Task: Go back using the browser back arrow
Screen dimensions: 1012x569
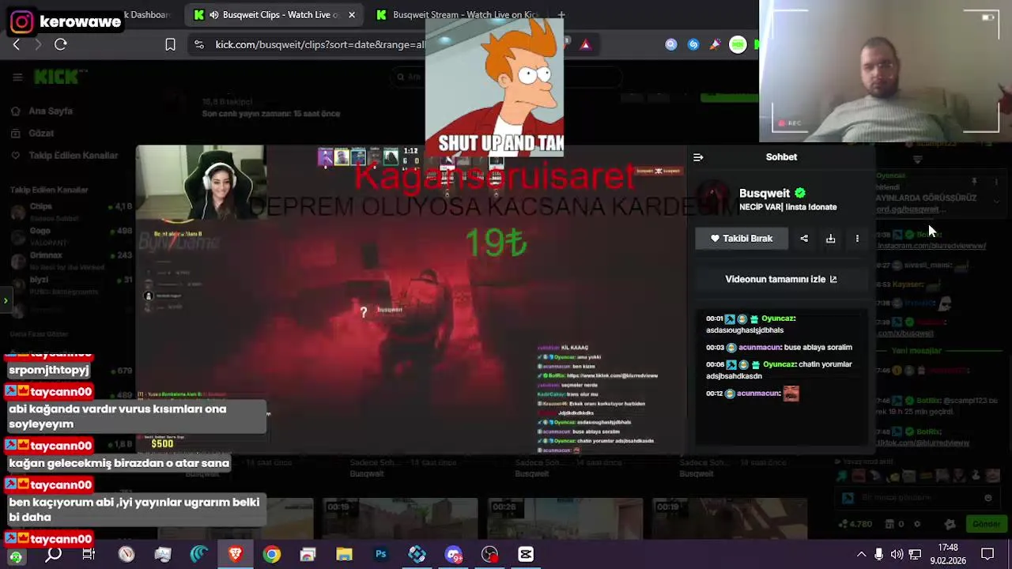Action: [16, 45]
